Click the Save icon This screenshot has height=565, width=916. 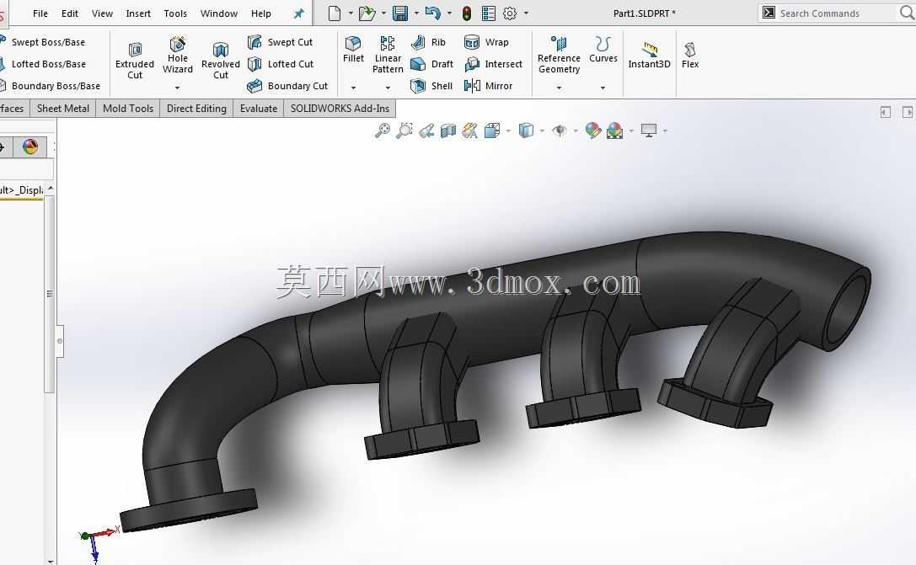pyautogui.click(x=400, y=13)
